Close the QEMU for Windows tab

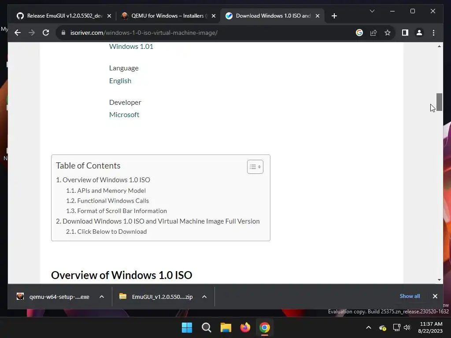pos(214,16)
